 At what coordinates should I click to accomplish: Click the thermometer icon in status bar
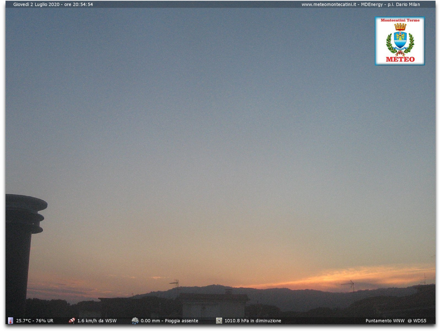click(10, 321)
